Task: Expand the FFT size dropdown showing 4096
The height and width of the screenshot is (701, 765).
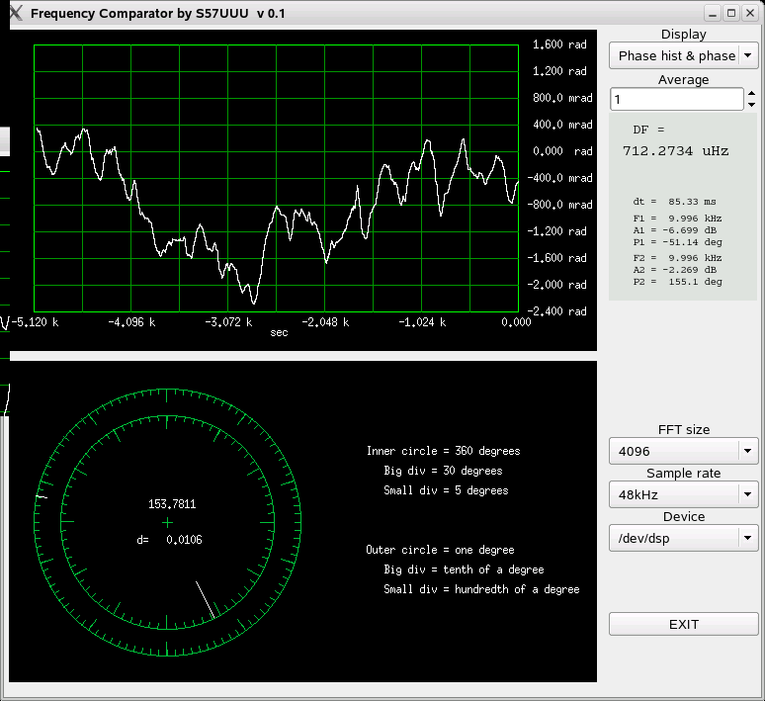Action: pyautogui.click(x=684, y=452)
